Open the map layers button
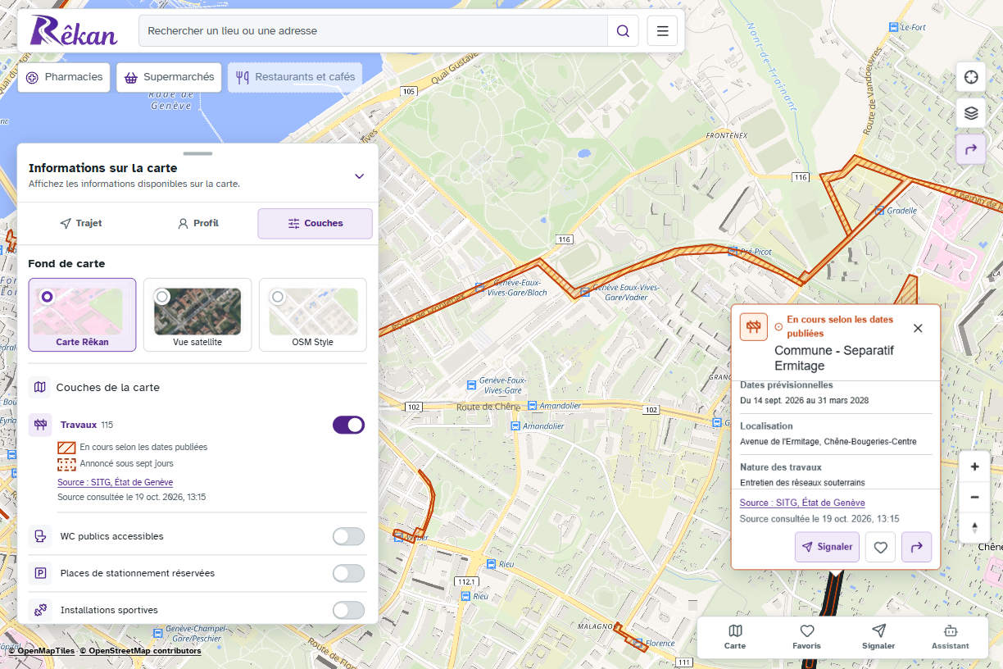Screen dimensions: 1003x669 point(971,113)
